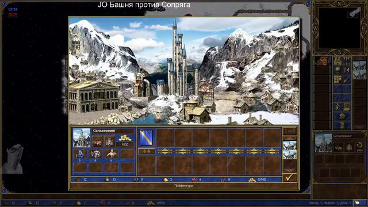368x207 pixels.
Task: Click the adventure minimap
Action: (x=339, y=28)
